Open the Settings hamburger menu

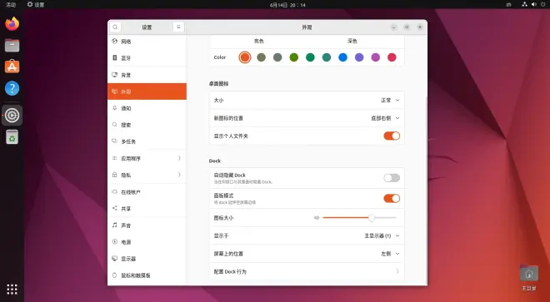(x=178, y=27)
